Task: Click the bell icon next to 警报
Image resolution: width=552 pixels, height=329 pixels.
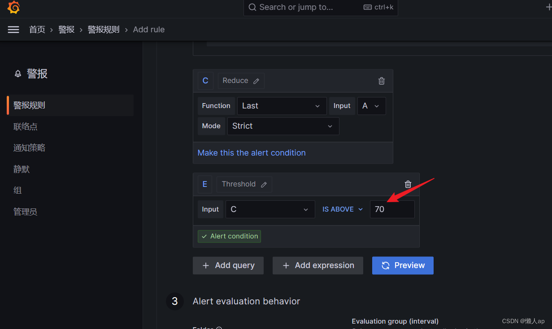Action: [x=18, y=74]
